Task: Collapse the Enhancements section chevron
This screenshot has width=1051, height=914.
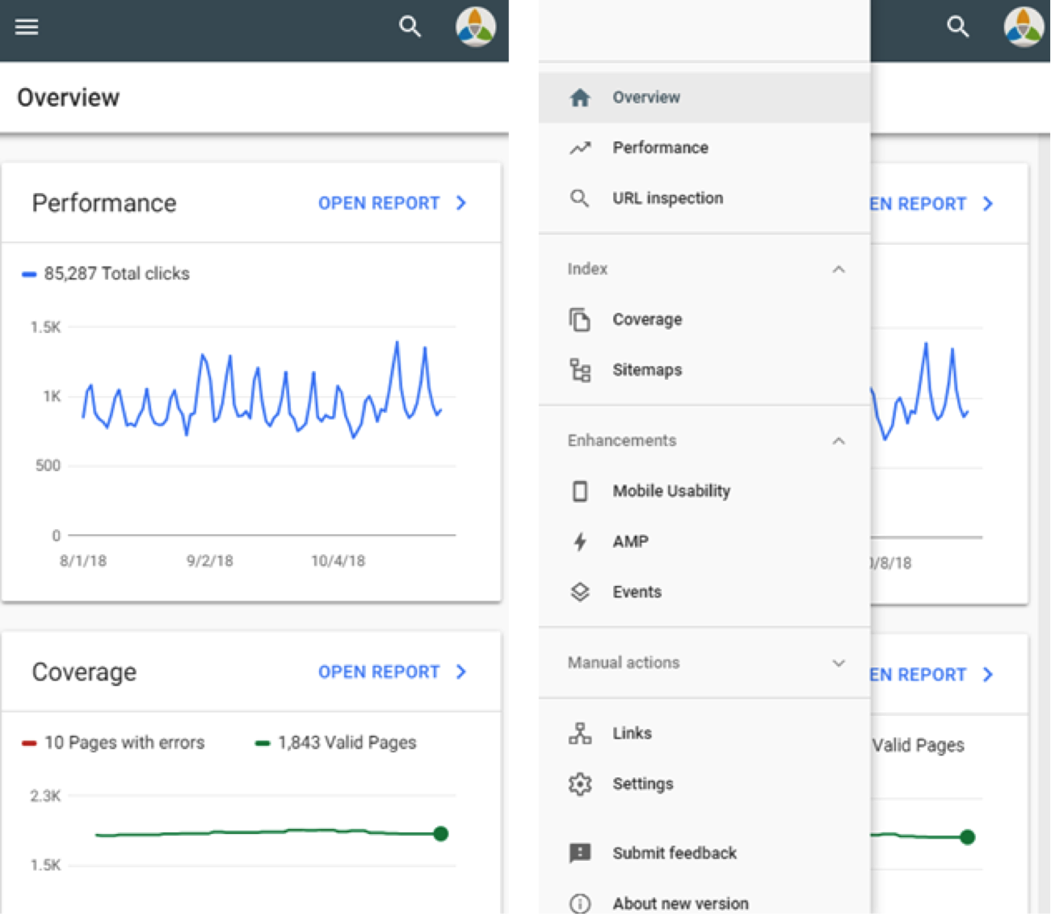Action: 839,441
